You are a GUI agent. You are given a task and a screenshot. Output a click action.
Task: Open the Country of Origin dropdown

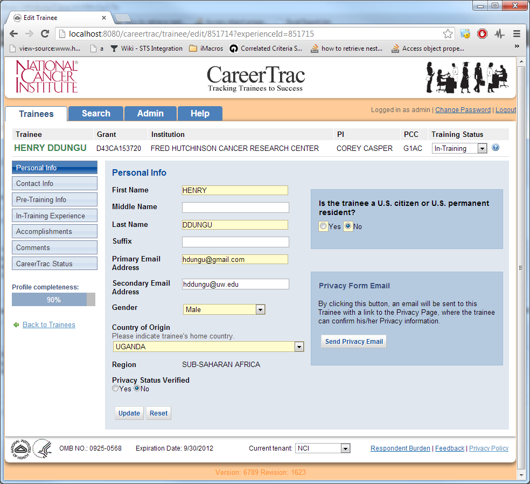(208, 347)
